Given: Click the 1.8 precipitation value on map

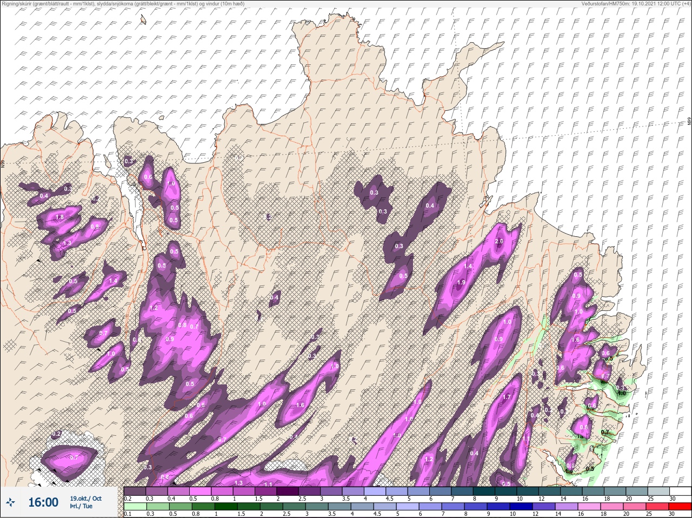Looking at the screenshot, I should tap(59, 217).
